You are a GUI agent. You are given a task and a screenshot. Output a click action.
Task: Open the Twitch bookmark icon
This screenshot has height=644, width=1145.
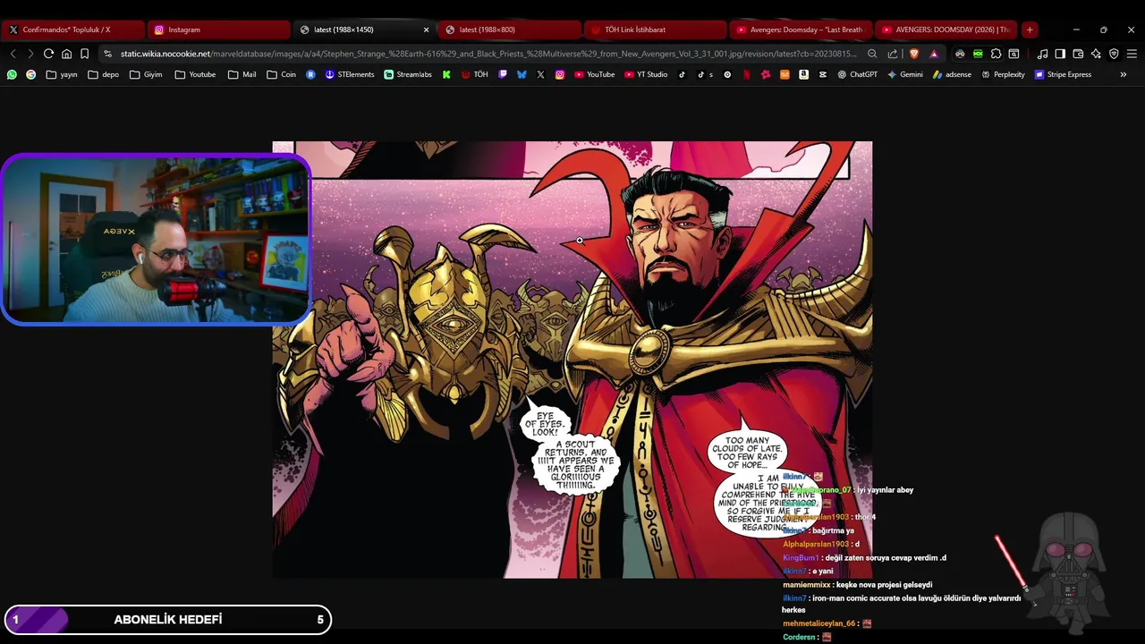[503, 74]
